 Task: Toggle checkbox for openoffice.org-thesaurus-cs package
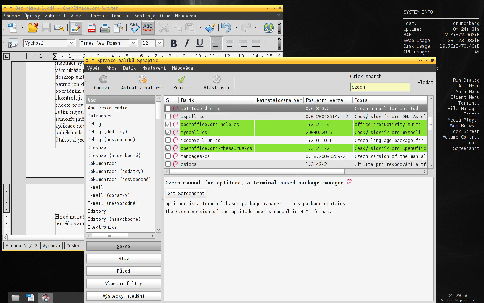pyautogui.click(x=168, y=148)
